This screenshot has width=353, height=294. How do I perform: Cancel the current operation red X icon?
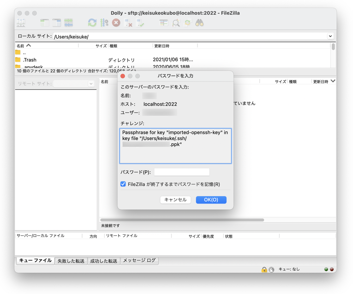point(116,23)
